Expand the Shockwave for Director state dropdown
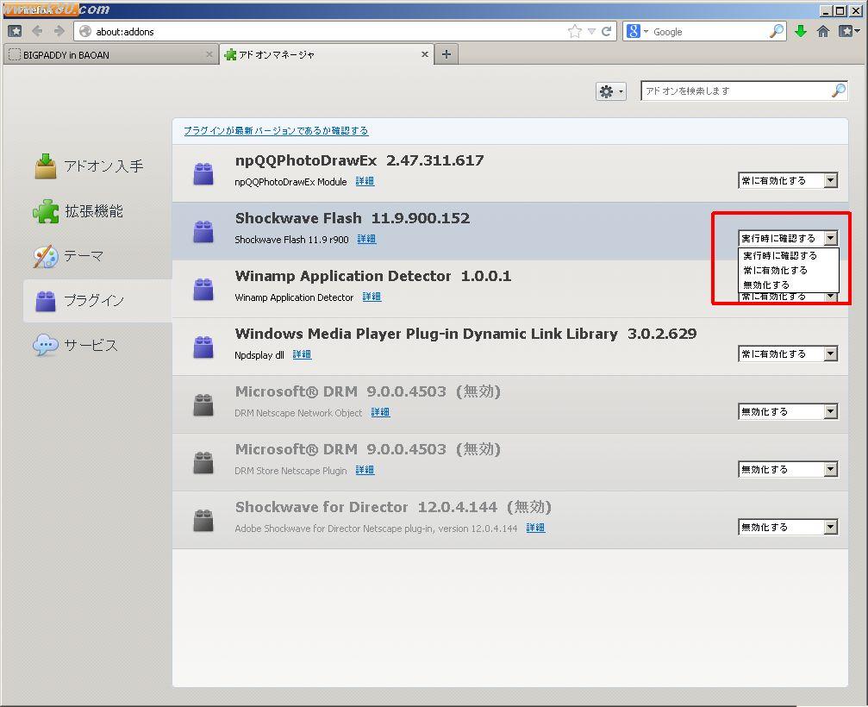This screenshot has width=868, height=707. pyautogui.click(x=788, y=527)
